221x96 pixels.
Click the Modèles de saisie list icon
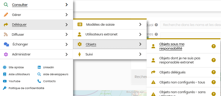(x=80, y=24)
